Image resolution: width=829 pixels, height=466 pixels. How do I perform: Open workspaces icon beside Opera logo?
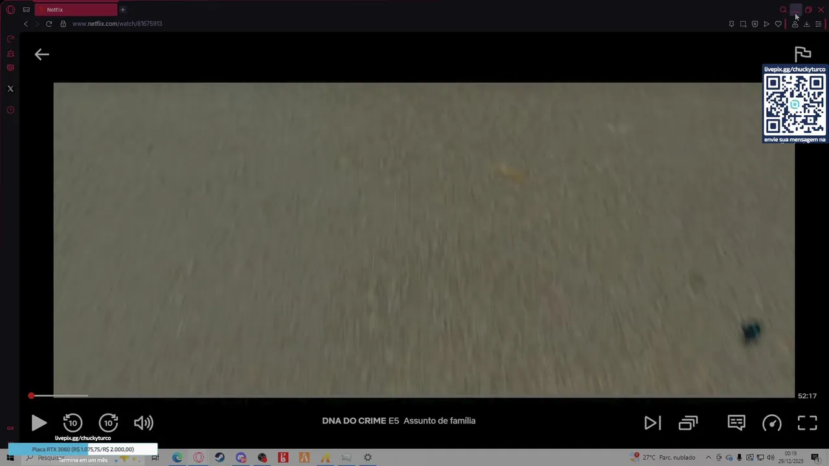tap(27, 10)
